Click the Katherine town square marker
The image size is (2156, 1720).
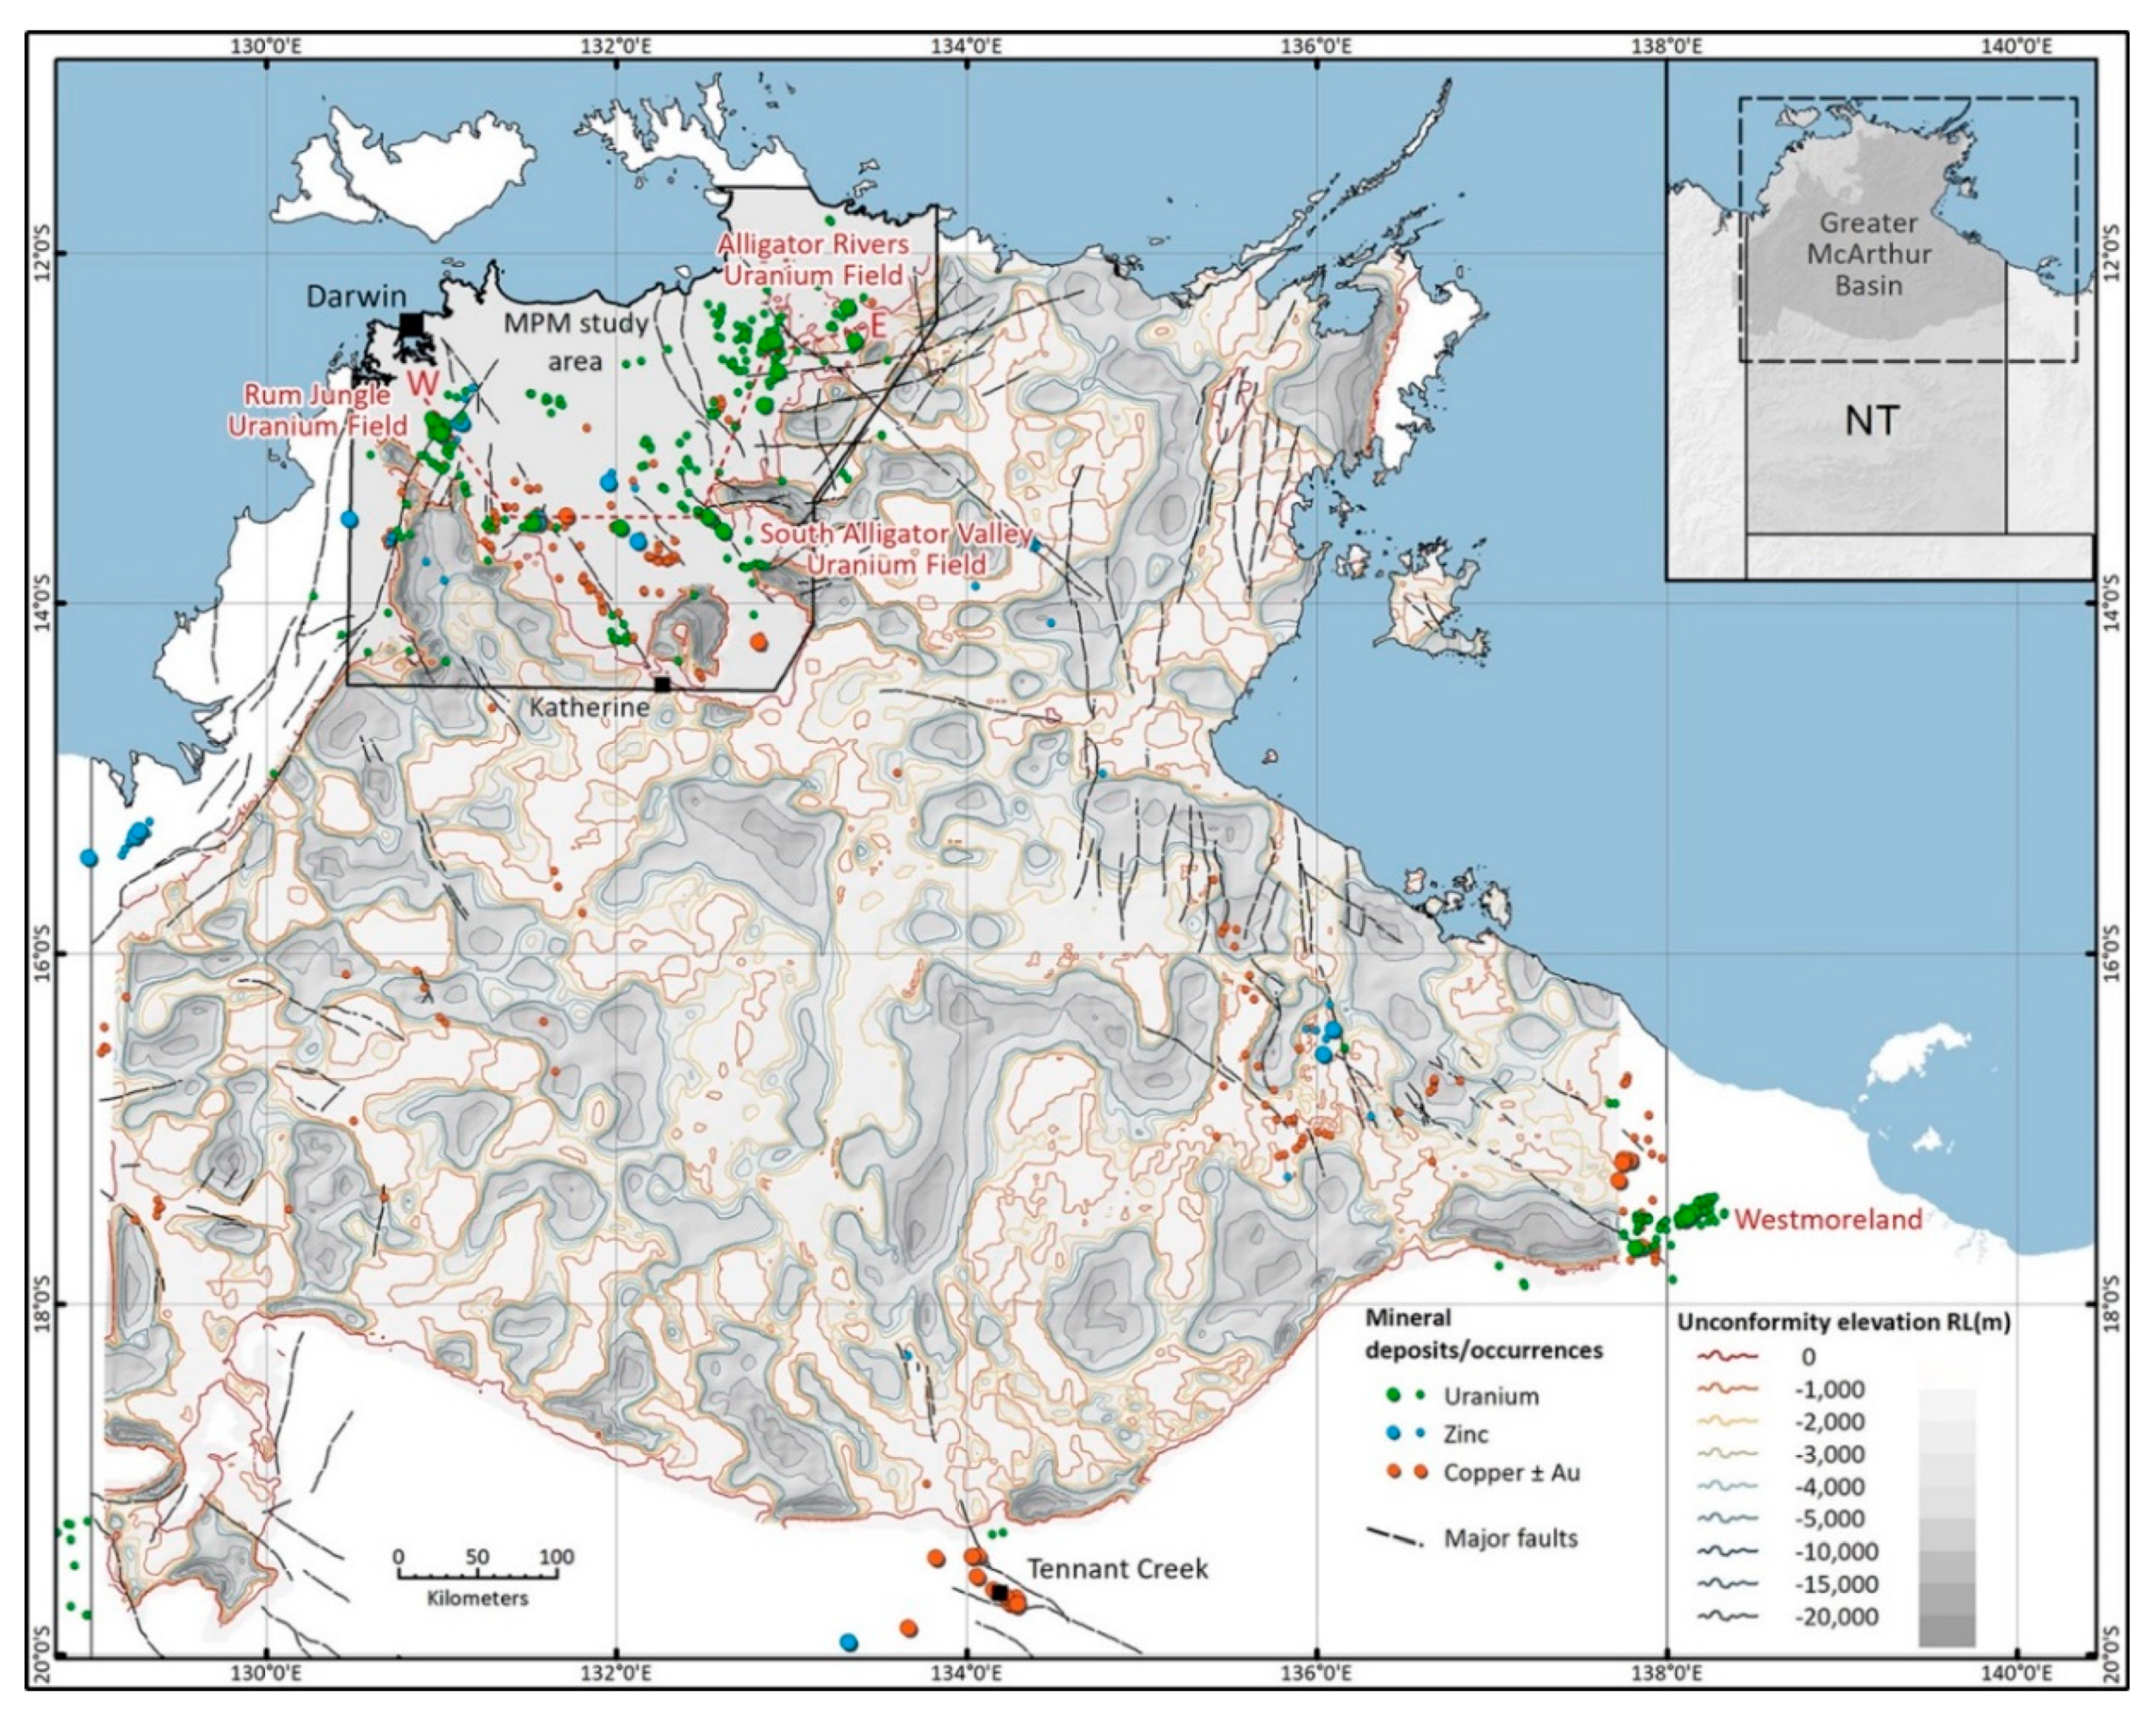[x=662, y=685]
